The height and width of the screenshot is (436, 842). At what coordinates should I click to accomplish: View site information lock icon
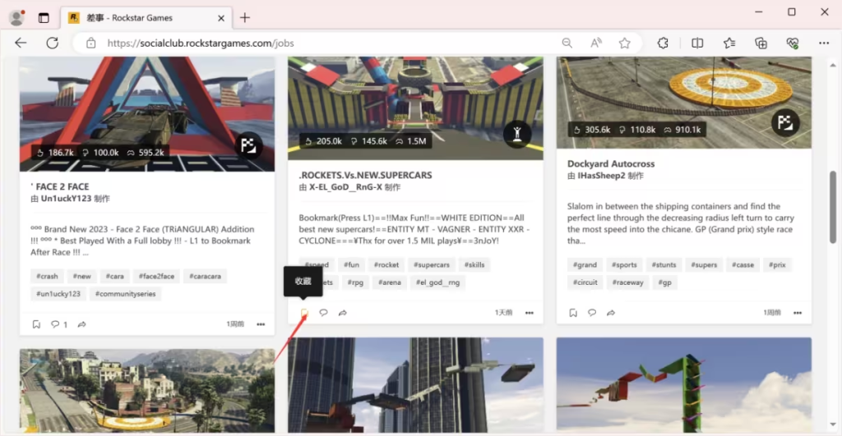(90, 43)
